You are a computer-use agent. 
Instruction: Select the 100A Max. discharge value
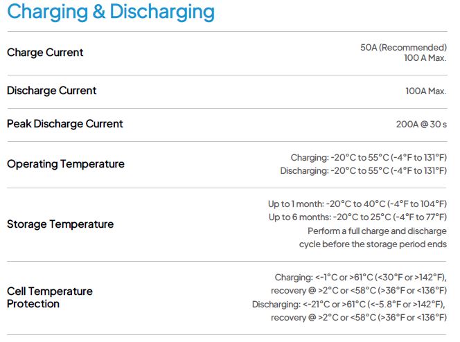[x=426, y=91]
